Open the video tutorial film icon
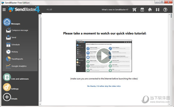The height and width of the screenshot is (107, 174). tap(157, 10)
